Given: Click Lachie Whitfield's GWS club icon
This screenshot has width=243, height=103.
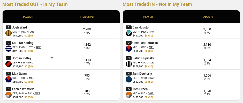Looking at the screenshot, I should tap(9, 95).
